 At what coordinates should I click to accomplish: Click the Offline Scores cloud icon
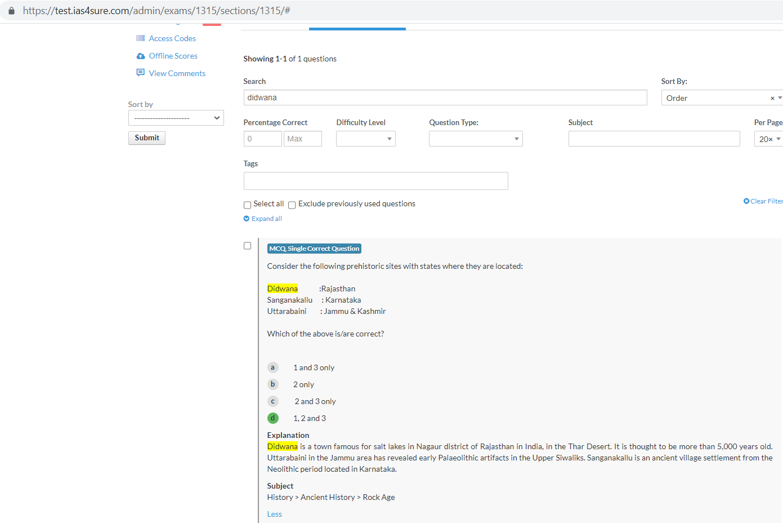click(141, 56)
